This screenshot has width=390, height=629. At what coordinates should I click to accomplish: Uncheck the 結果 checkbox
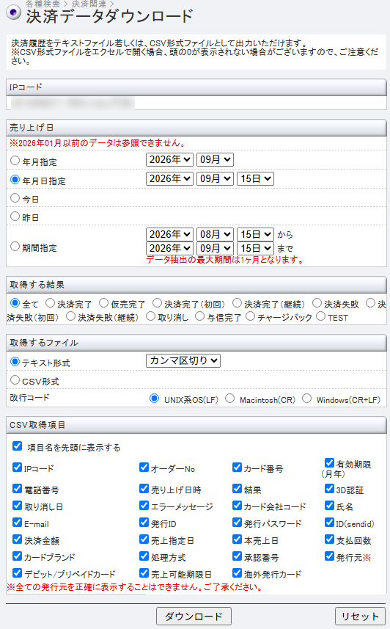(237, 489)
